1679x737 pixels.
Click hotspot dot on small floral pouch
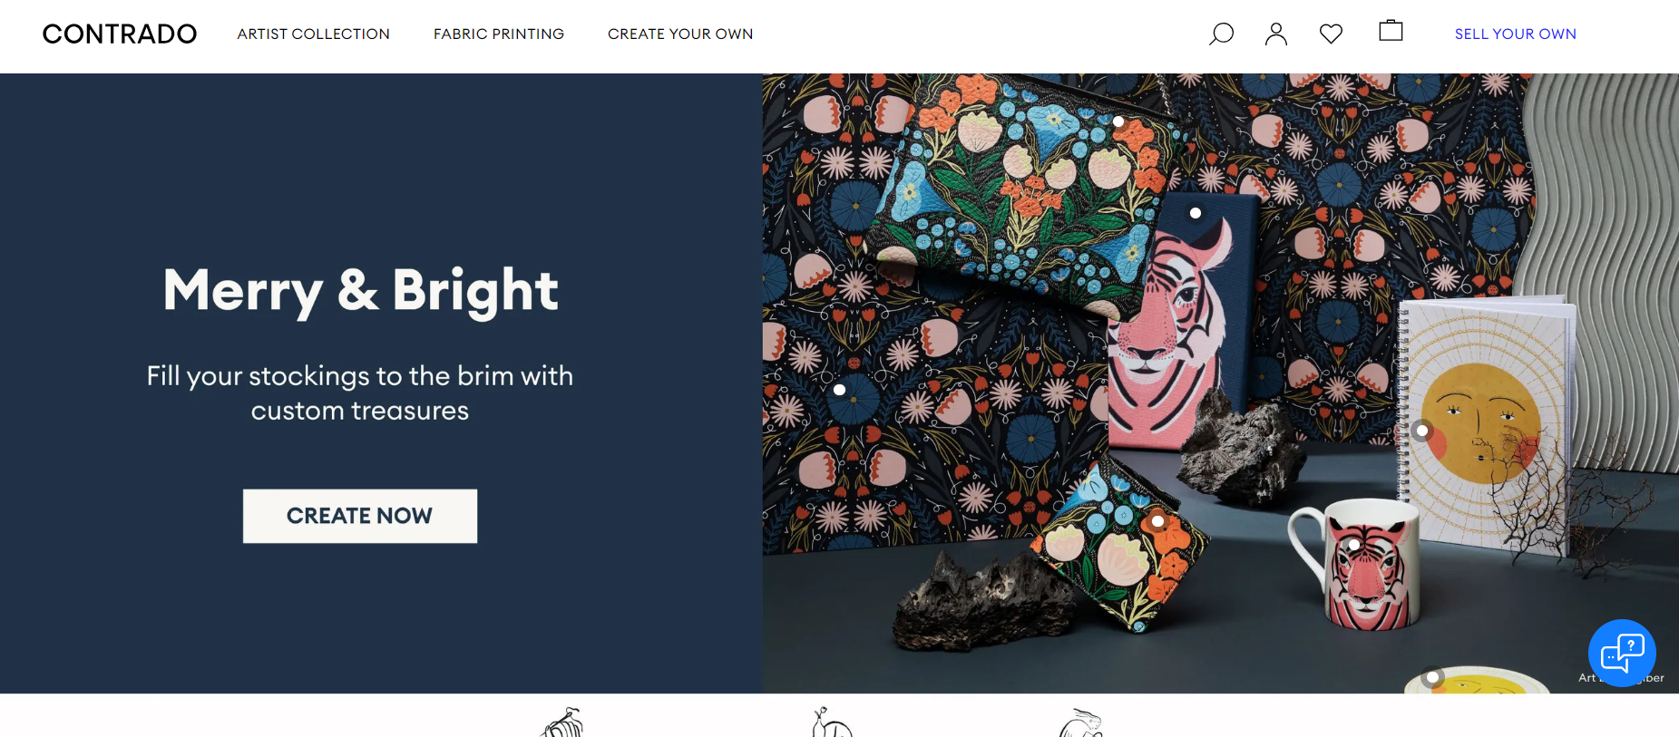[x=1158, y=521]
